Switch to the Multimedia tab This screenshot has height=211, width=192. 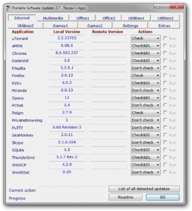[x=53, y=18]
